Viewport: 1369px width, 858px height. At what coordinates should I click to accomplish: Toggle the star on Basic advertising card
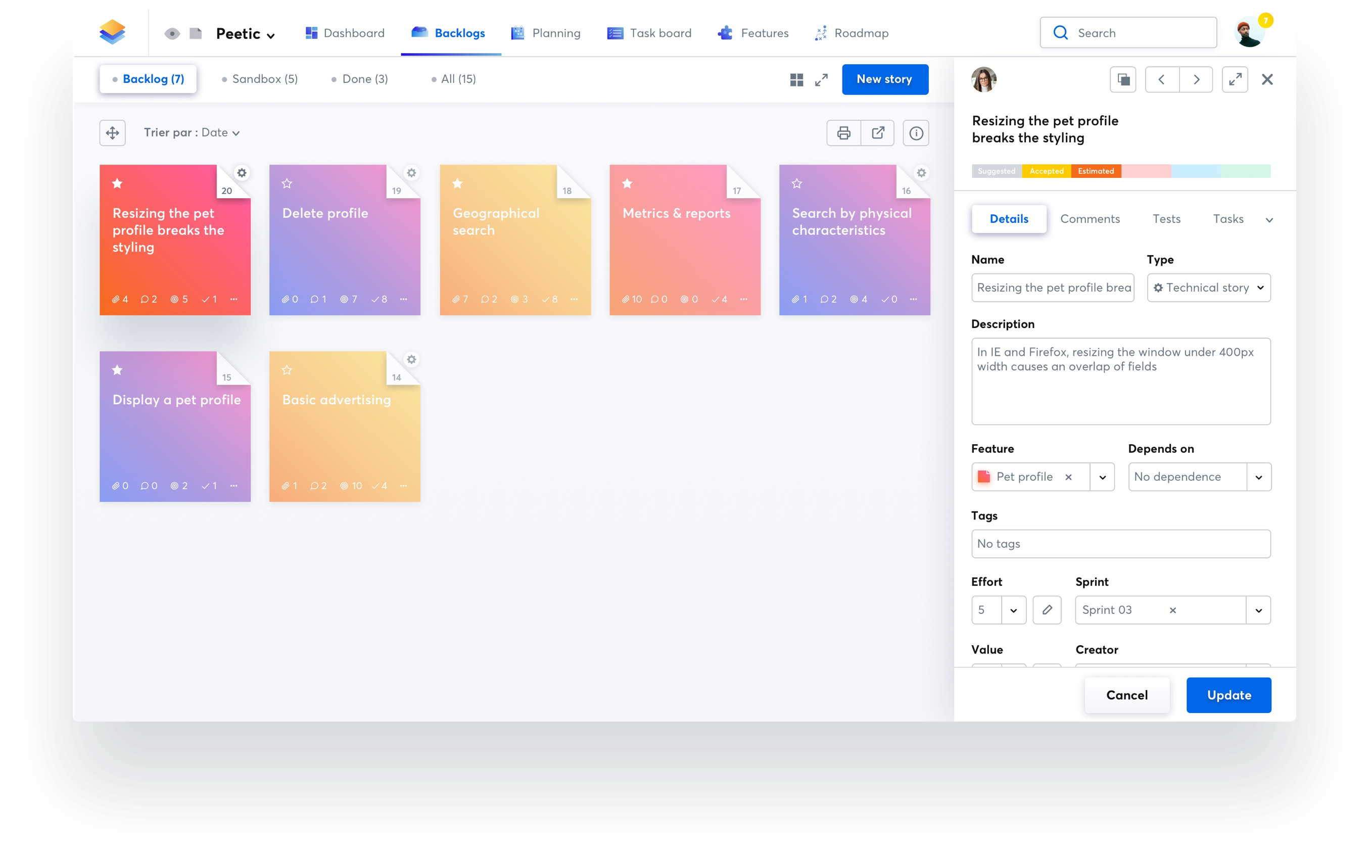[287, 369]
